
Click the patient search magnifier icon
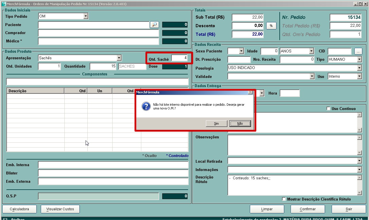click(x=154, y=25)
